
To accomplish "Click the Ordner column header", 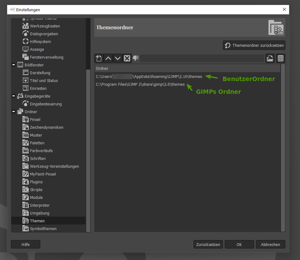I will (188, 68).
